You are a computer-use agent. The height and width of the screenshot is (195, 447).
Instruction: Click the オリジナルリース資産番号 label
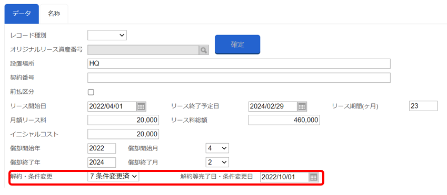point(46,50)
